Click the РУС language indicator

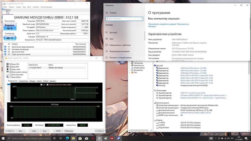click(x=232, y=138)
